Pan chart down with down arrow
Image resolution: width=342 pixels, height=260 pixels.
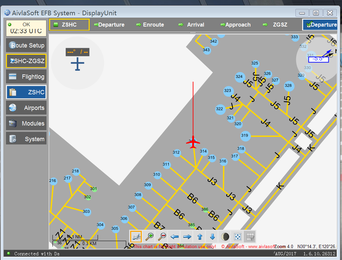[x=213, y=237]
